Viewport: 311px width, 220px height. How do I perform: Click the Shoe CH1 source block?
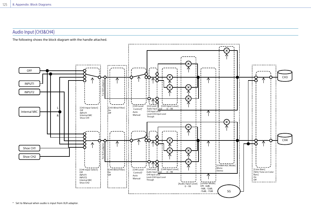29,148
